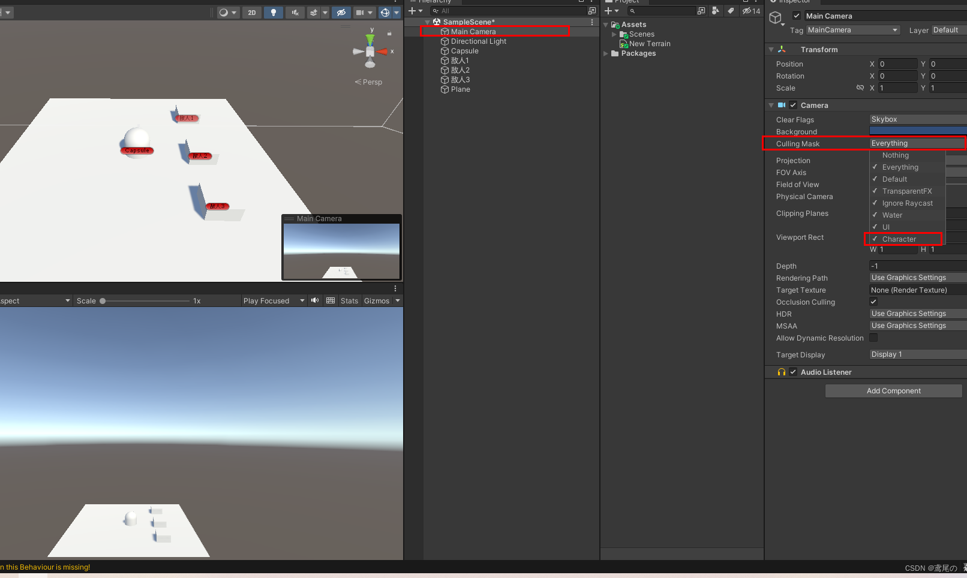
Task: Open draw mode shading dropdown
Action: 227,13
